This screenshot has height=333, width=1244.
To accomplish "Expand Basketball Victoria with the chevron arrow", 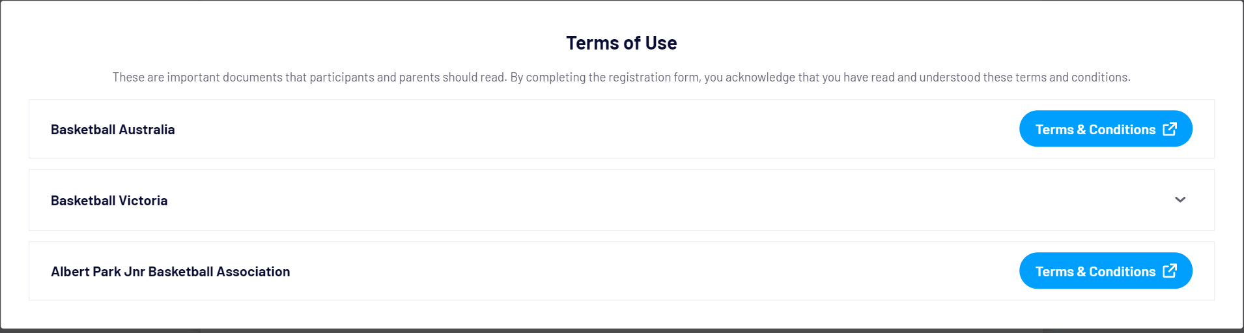I will (1180, 199).
